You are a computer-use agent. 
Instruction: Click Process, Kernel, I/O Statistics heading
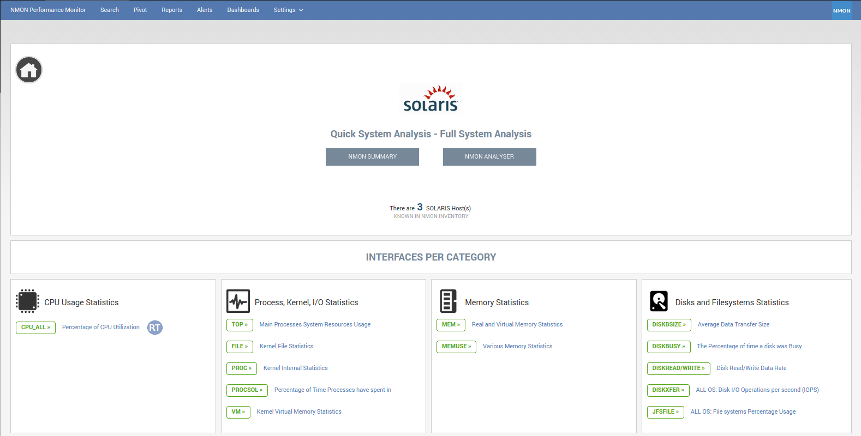pos(307,302)
